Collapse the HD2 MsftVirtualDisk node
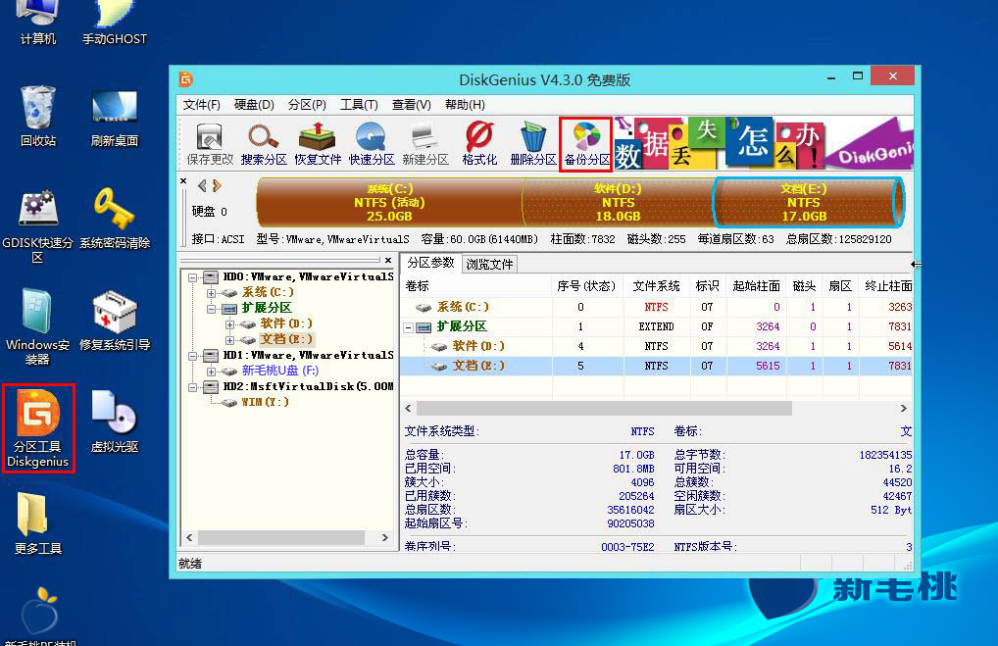 coord(193,387)
